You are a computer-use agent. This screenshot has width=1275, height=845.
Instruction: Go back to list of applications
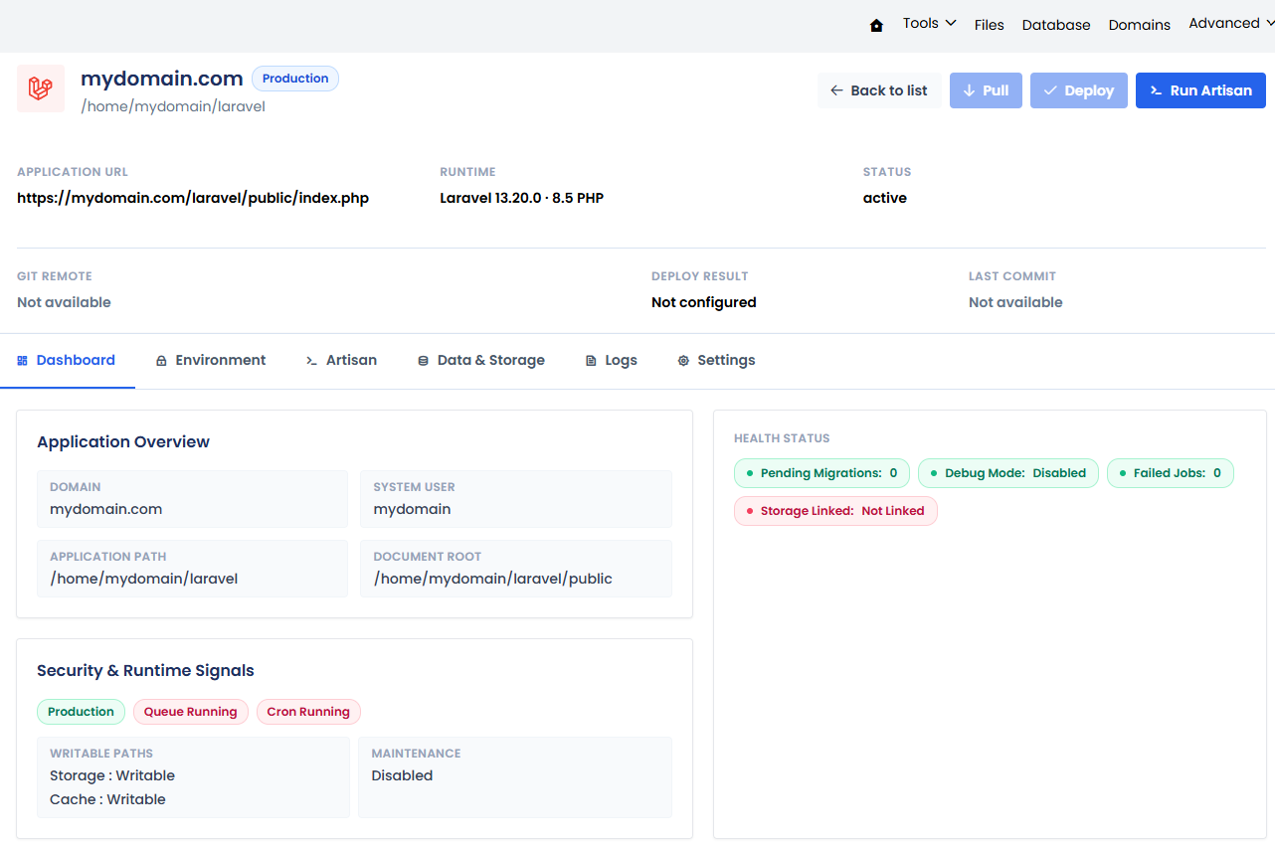[x=879, y=90]
